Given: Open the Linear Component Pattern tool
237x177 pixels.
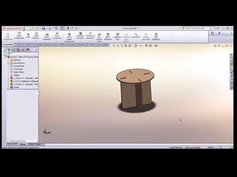Looking at the screenshot, I should (36, 36).
